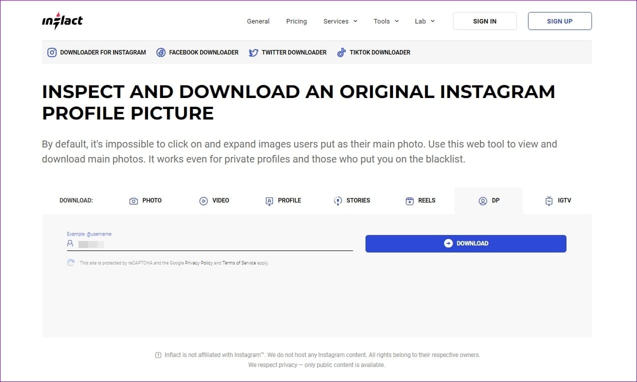This screenshot has width=637, height=382.
Task: Switch to the STORIES tab
Action: click(352, 200)
